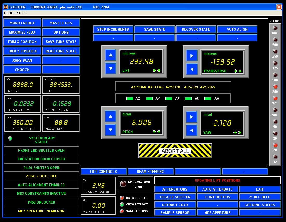Viewport: 286px width, 222px height.
Task: Open the Execution Options menu
Action: pos(16,13)
